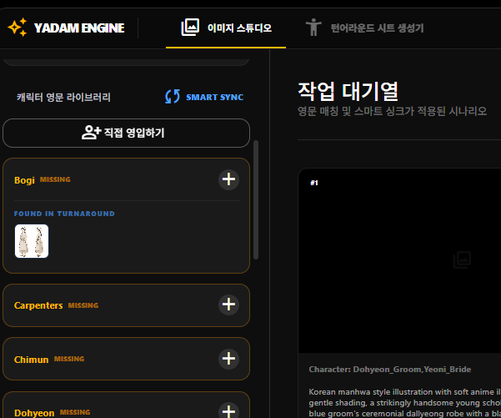The height and width of the screenshot is (418, 501).
Task: Click the image gallery icon in 이미지 스튜디오 tab
Action: 190,28
